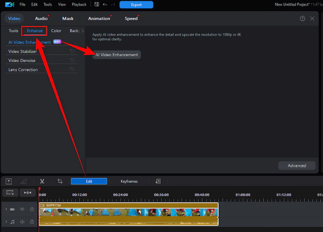Select the Split (scissors) tool
Image resolution: width=323 pixels, height=232 pixels.
pyautogui.click(x=42, y=181)
